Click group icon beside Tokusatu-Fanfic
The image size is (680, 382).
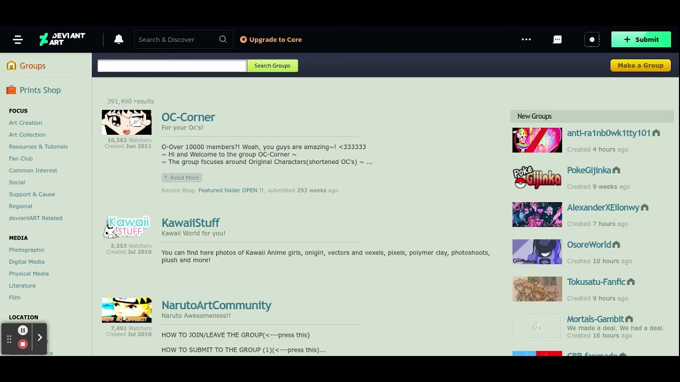(x=631, y=282)
